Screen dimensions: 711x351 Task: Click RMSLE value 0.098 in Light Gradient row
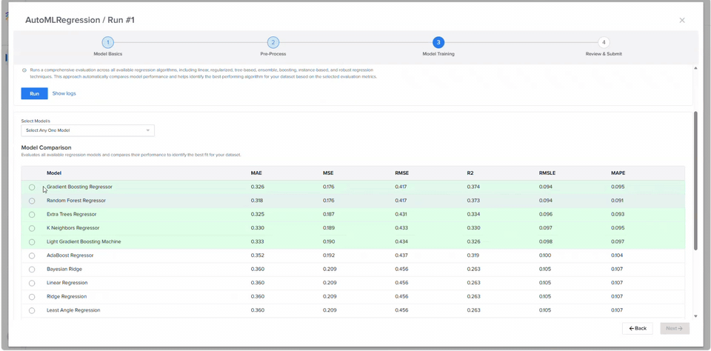546,241
